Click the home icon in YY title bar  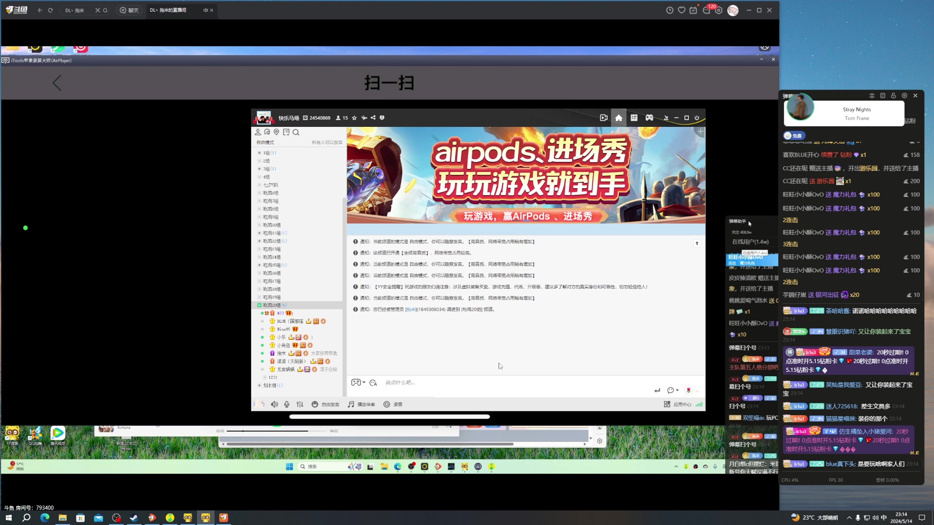(618, 118)
